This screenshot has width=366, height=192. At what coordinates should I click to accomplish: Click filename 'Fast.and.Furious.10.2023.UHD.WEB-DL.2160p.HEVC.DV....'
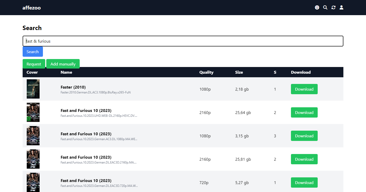[99, 116]
